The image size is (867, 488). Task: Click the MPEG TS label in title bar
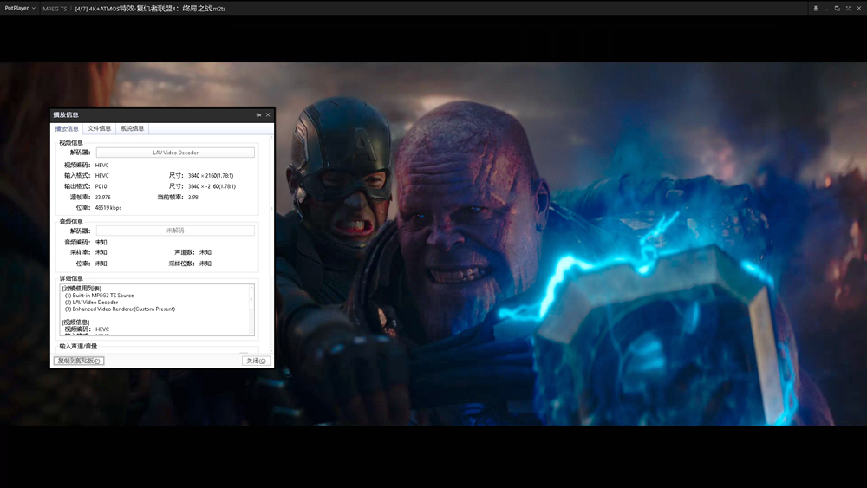pyautogui.click(x=55, y=9)
